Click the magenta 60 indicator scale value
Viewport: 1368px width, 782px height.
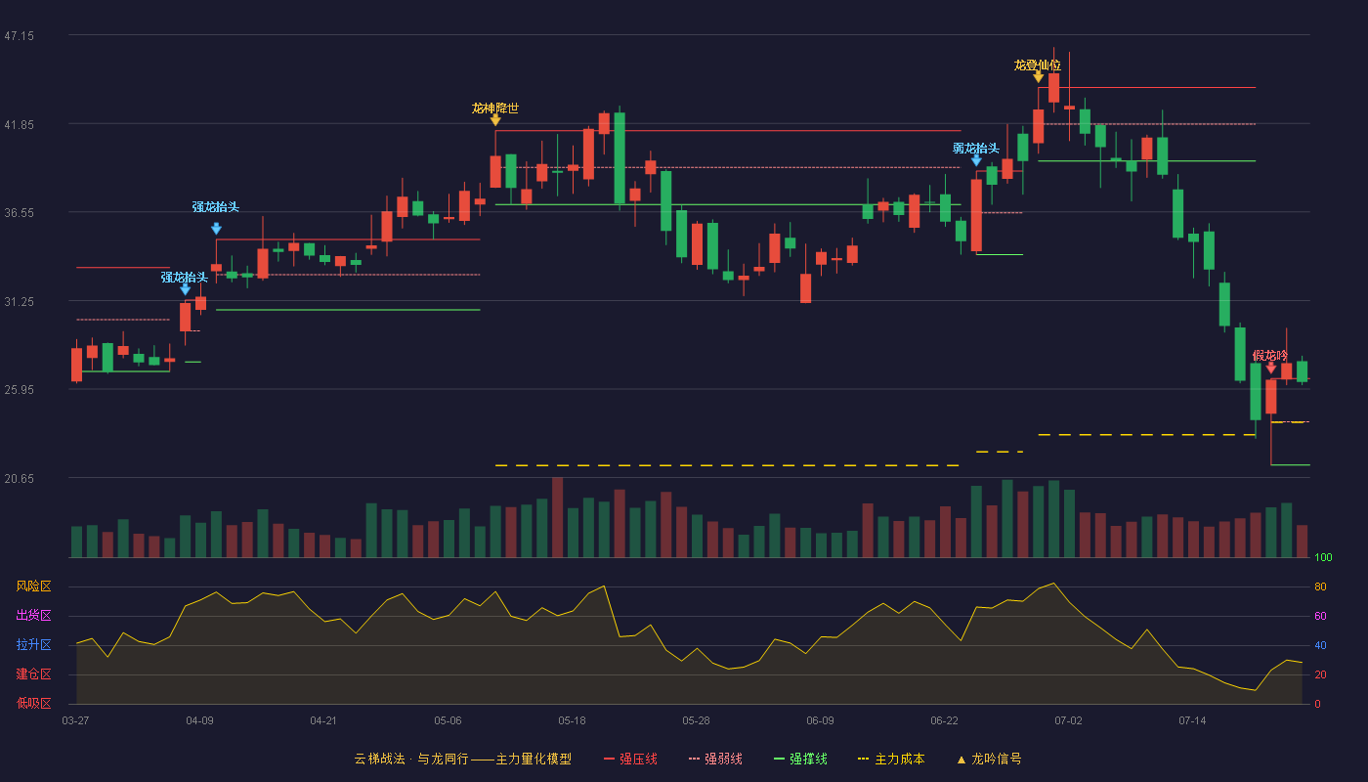coord(1320,616)
